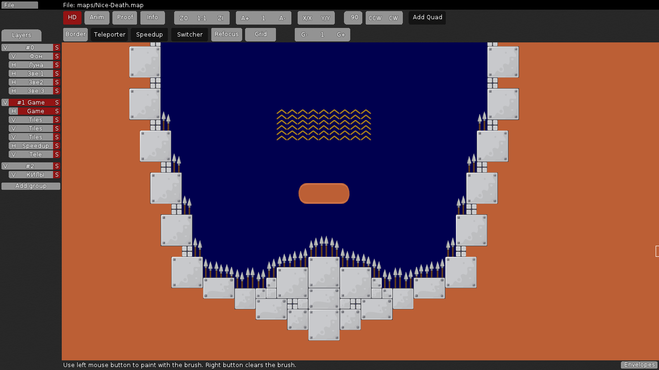This screenshot has width=659, height=370.
Task: Select group #2 in the layers list
Action: 30,166
